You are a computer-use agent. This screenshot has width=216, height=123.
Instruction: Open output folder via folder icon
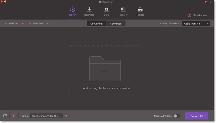pyautogui.click(x=65, y=116)
